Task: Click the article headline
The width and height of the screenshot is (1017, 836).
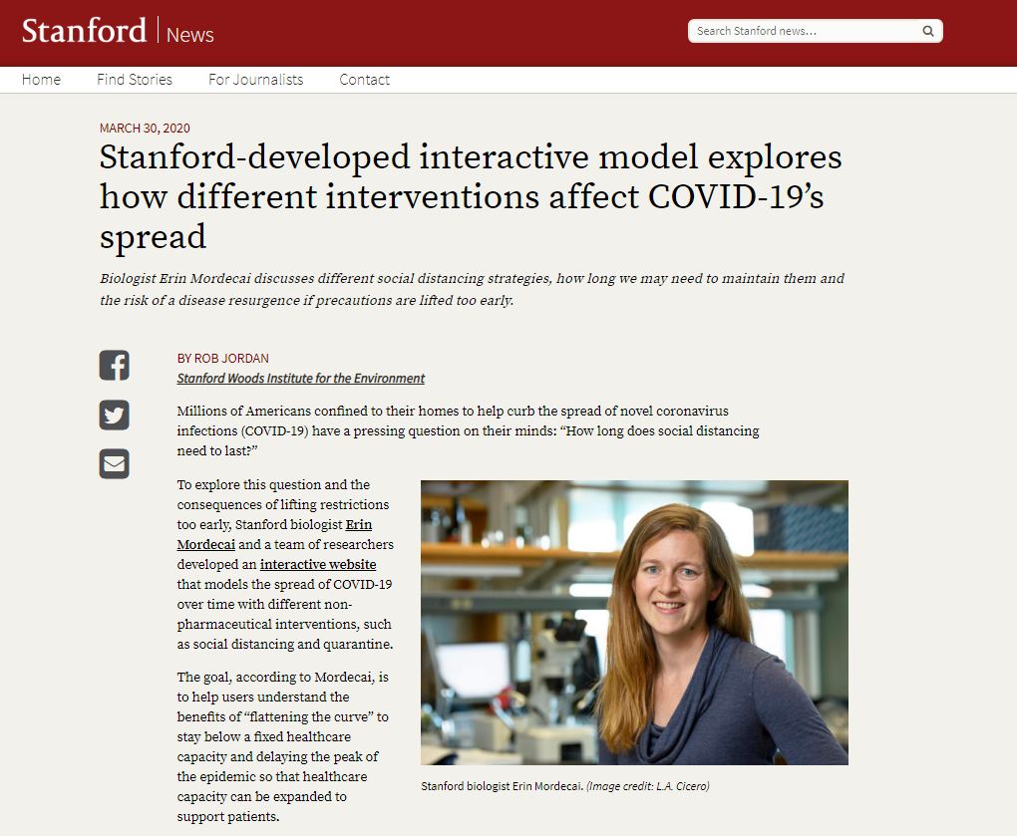Action: point(471,197)
